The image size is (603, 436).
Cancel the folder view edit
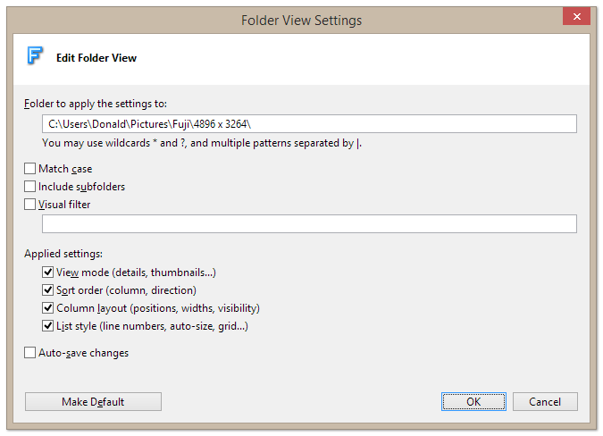pyautogui.click(x=545, y=402)
